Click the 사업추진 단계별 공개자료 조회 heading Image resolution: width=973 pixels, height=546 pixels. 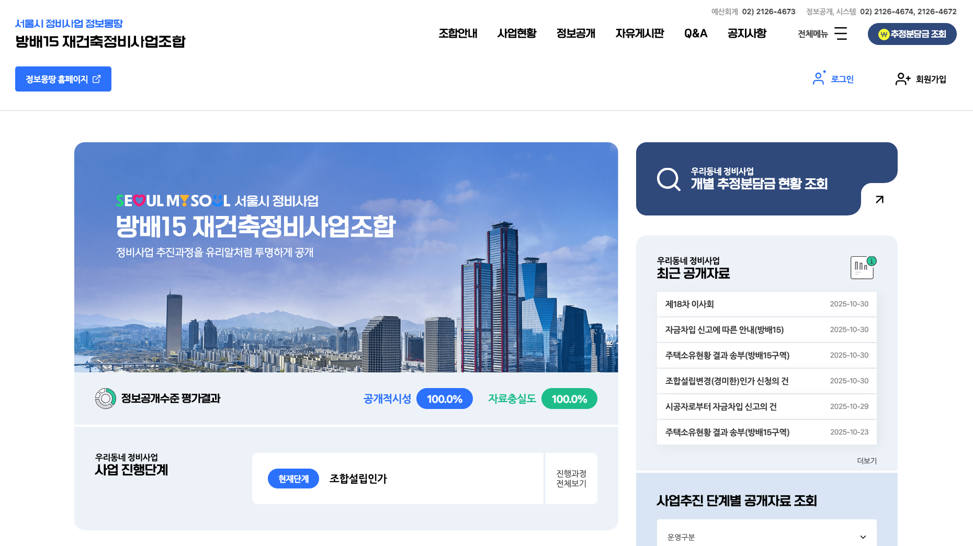click(x=737, y=500)
